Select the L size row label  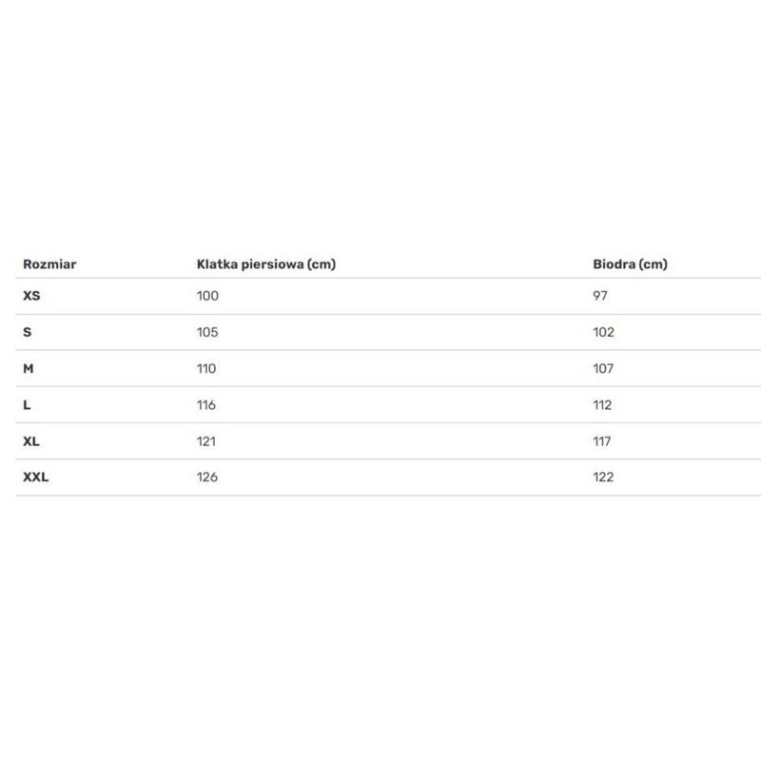pos(27,405)
